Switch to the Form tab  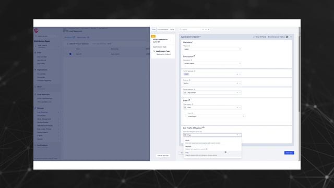pos(153,29)
